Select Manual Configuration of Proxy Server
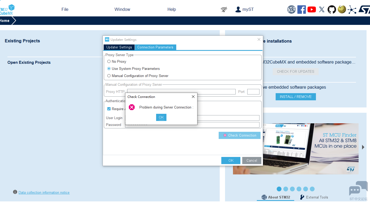 point(109,76)
